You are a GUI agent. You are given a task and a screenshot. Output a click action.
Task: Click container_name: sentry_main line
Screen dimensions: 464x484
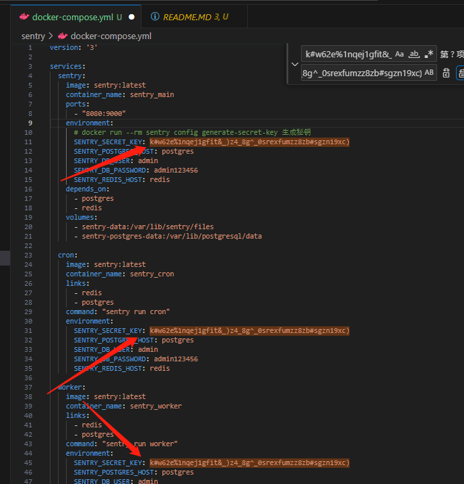(x=120, y=94)
